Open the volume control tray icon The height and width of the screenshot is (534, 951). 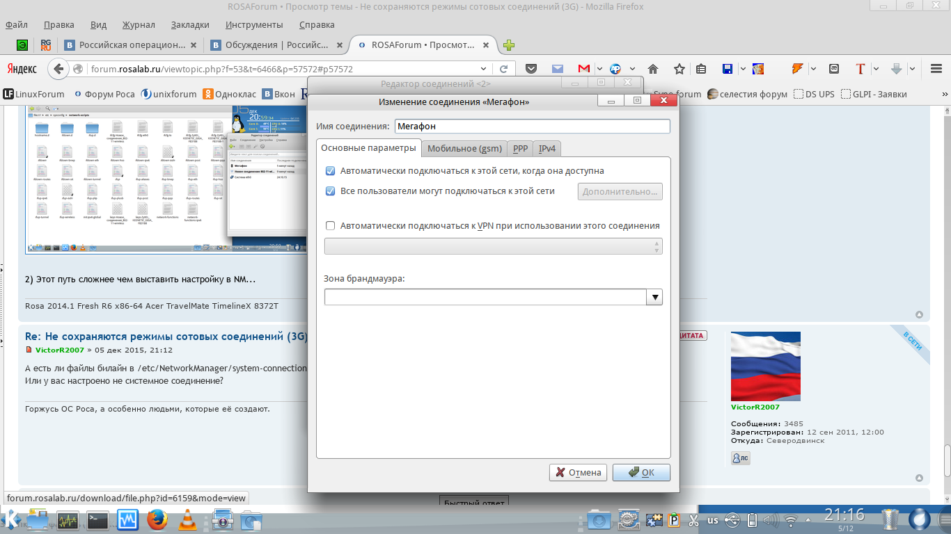[770, 519]
